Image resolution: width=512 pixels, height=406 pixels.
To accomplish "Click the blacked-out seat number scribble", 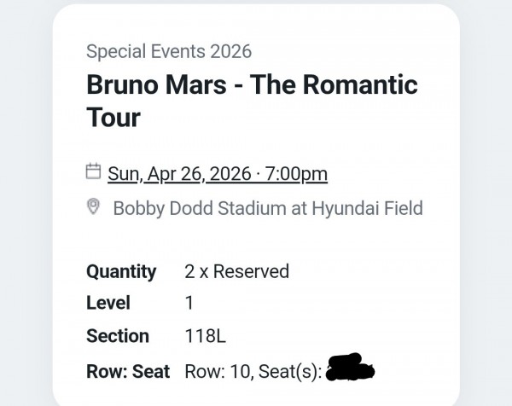I will point(350,371).
